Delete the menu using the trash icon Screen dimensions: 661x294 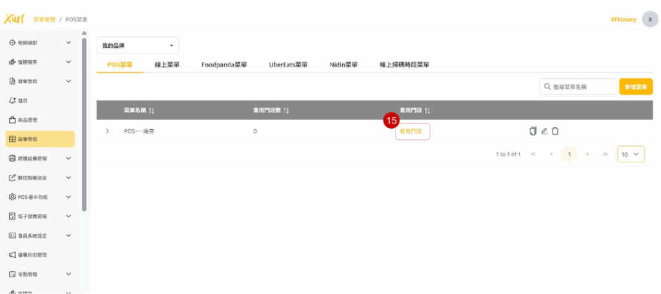555,131
